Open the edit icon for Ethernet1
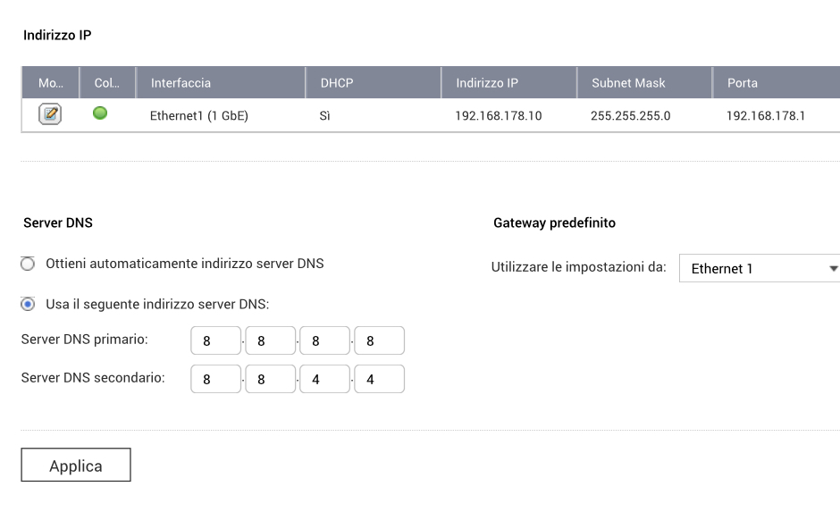Screen dimensions: 840x529 (50, 114)
